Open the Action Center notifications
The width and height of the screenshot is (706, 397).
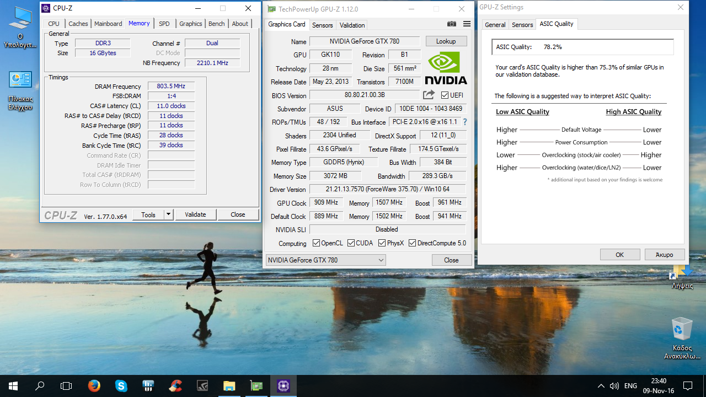click(x=688, y=386)
